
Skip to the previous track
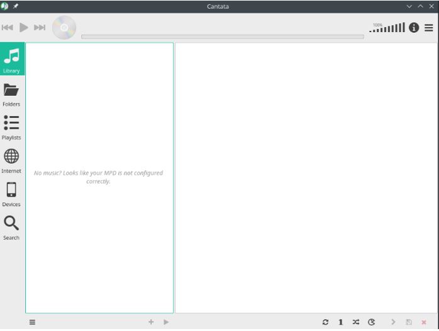pyautogui.click(x=8, y=28)
